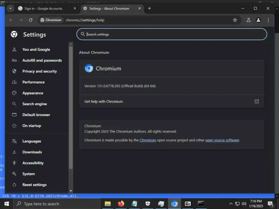Select Reset settings option

click(34, 185)
